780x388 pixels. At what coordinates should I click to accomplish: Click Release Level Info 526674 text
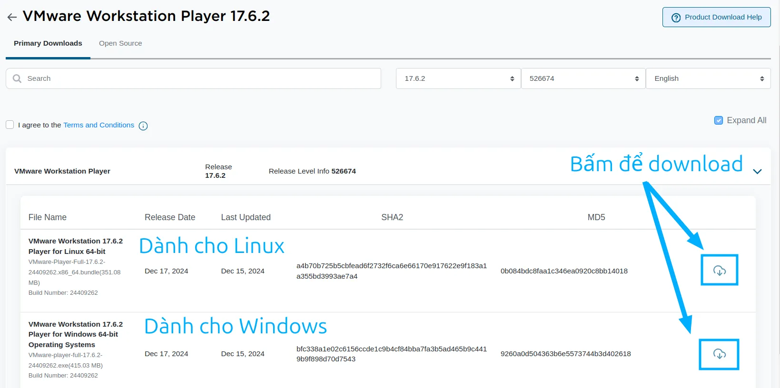point(312,171)
